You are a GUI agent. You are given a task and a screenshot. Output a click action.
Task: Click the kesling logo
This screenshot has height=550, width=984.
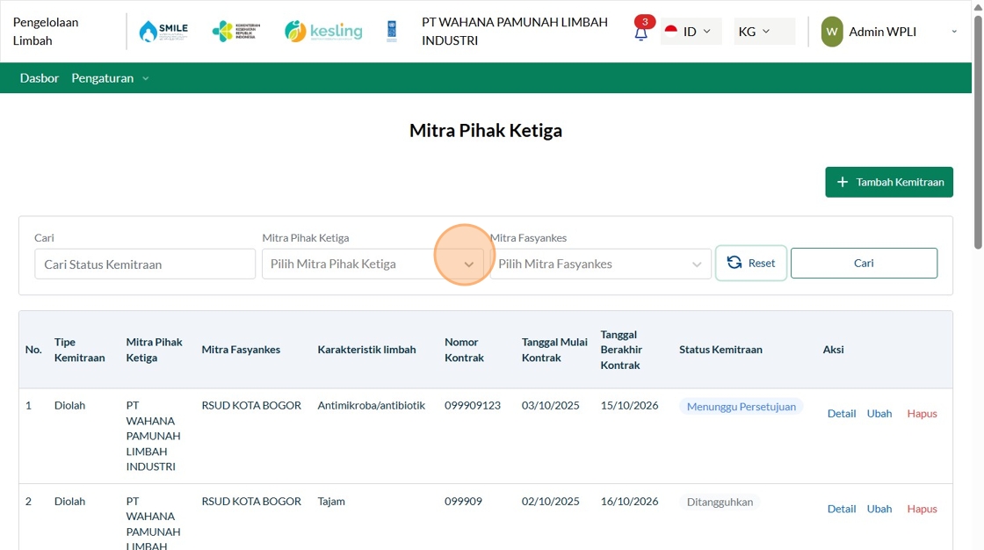tap(323, 32)
